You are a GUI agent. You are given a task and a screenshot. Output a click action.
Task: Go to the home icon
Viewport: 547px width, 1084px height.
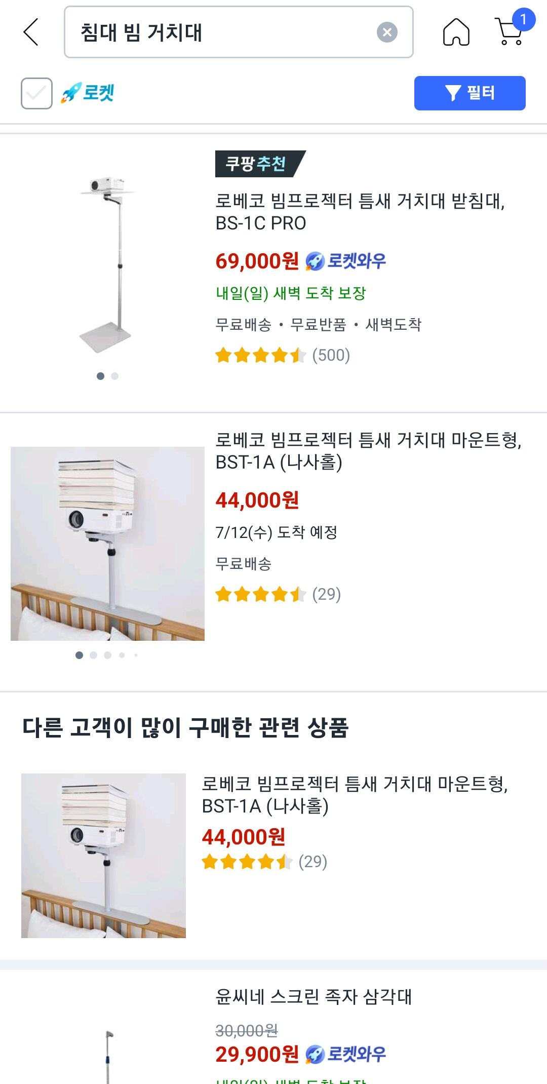[456, 32]
